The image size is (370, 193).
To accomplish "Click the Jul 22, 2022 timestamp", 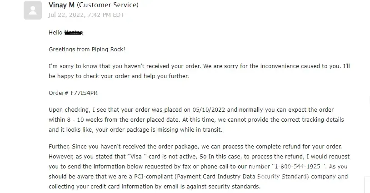I will [86, 15].
